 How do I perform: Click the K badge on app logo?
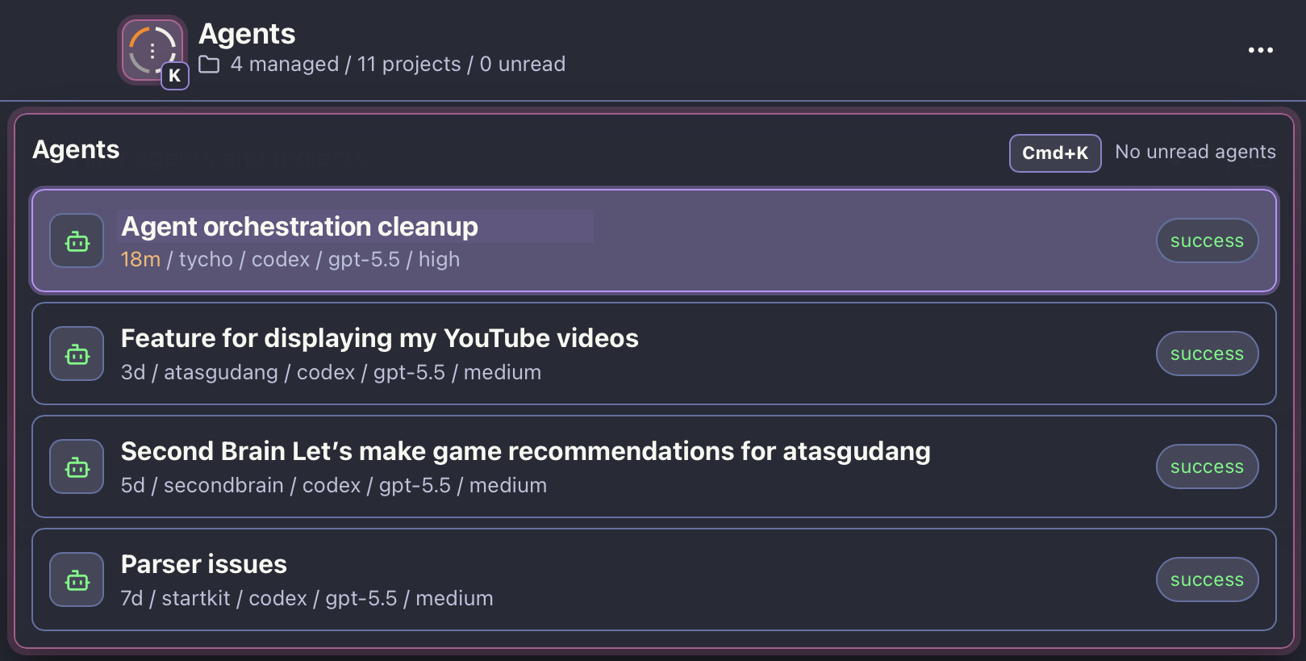pyautogui.click(x=175, y=76)
